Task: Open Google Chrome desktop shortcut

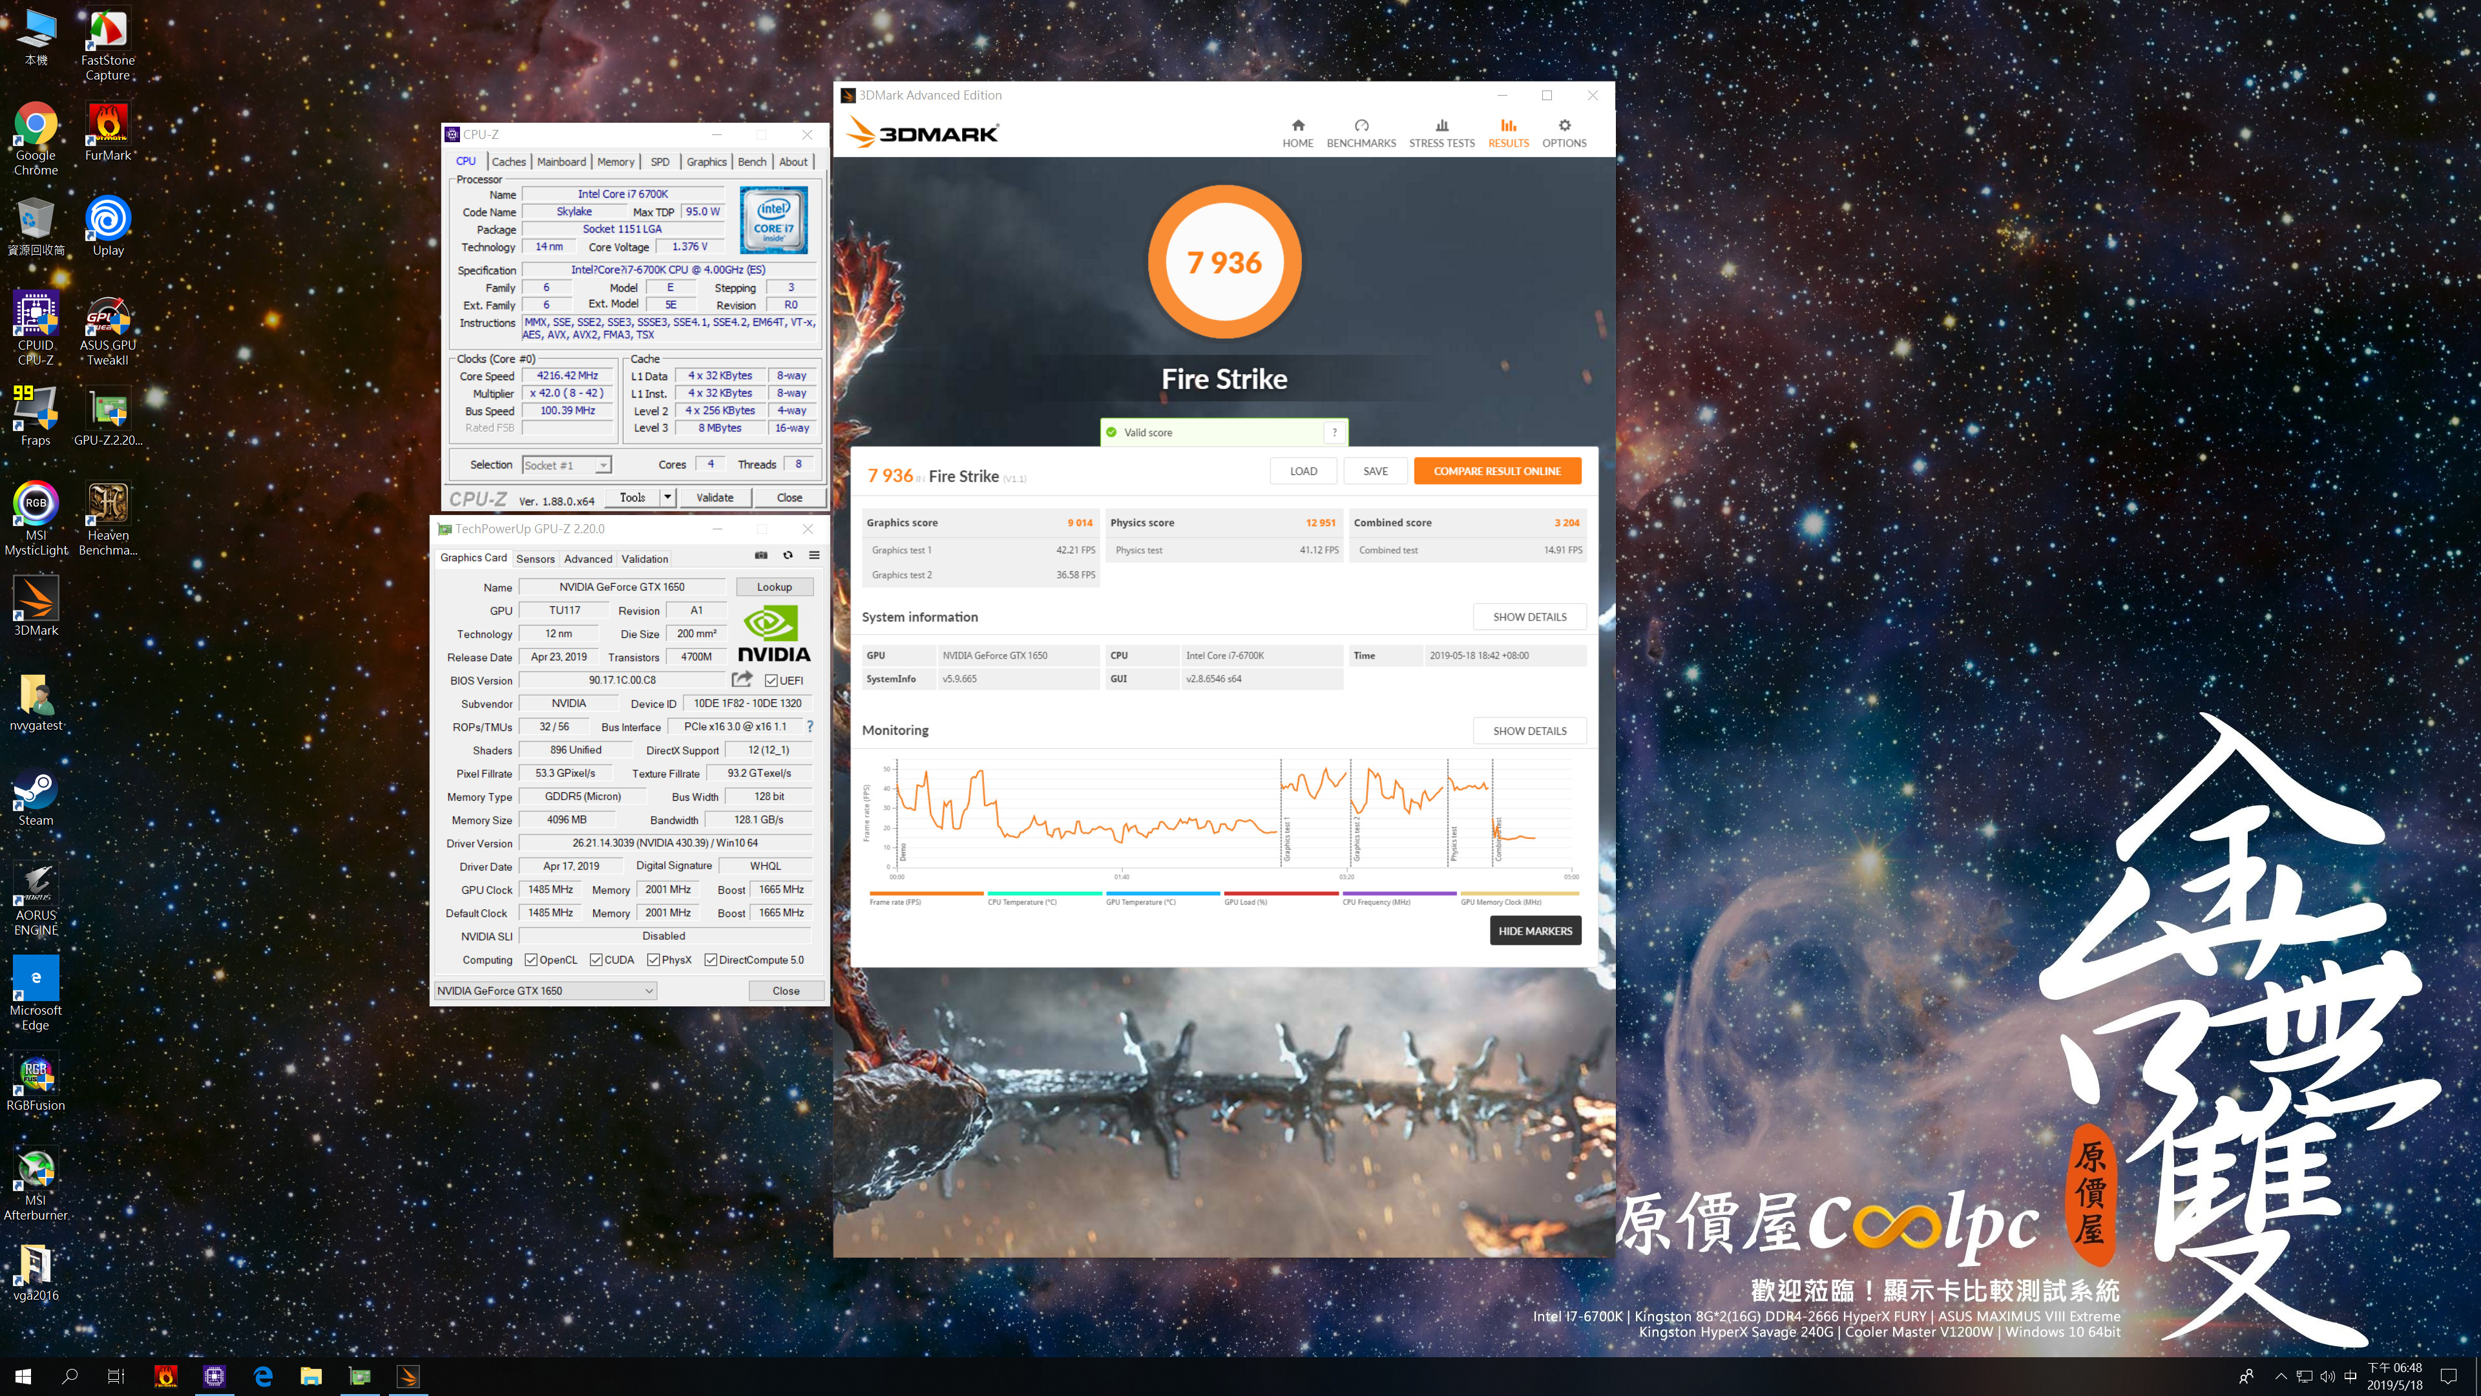Action: click(36, 140)
